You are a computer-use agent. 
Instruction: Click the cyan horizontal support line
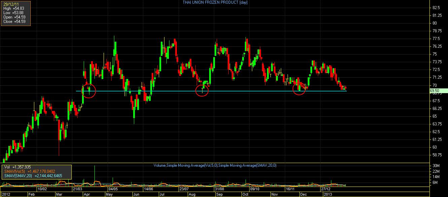[211, 91]
